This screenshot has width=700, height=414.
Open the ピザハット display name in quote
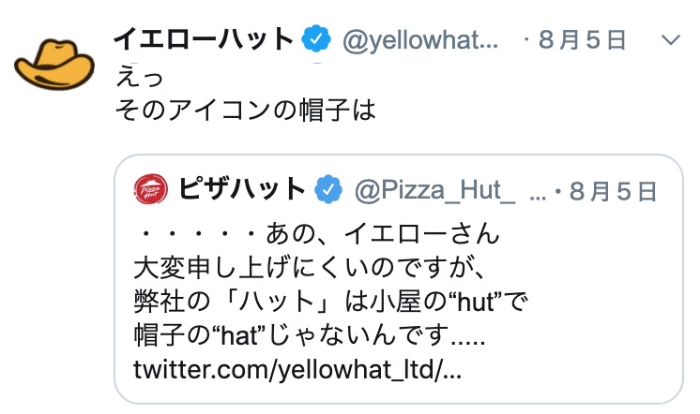click(242, 189)
